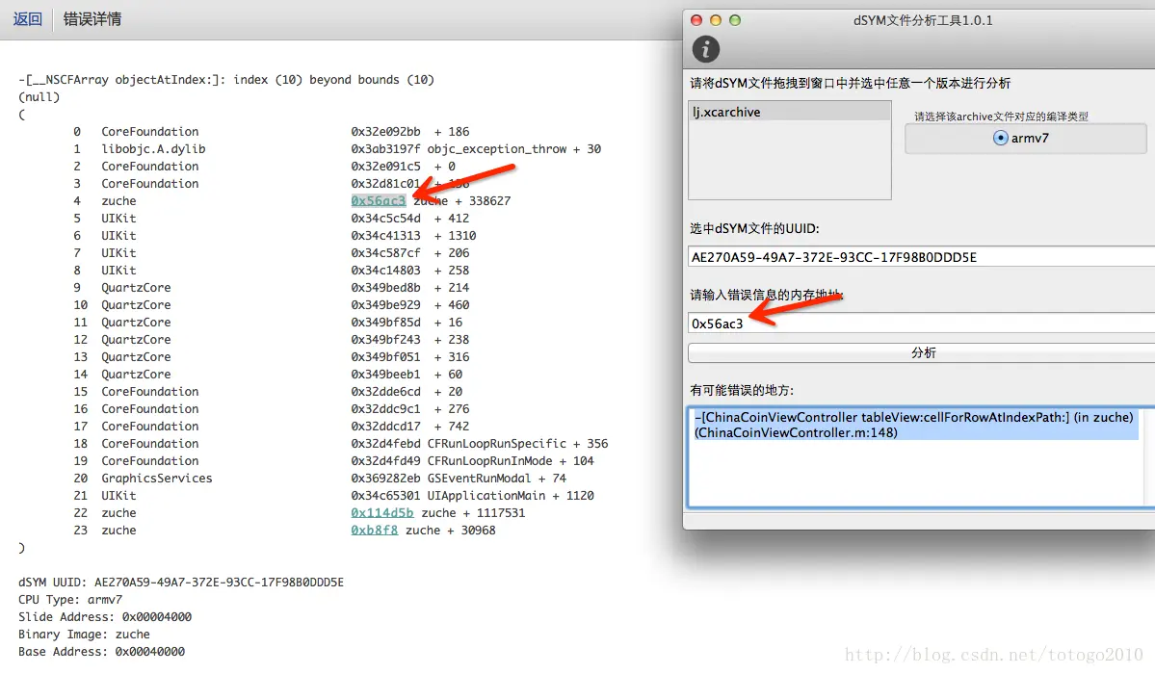Minimize the dSYM tool window
Viewport: 1155px width, 674px height.
(715, 20)
